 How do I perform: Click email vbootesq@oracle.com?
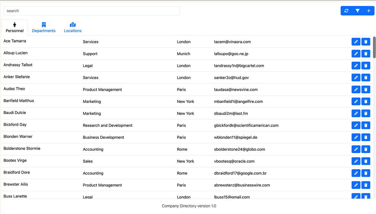tap(234, 161)
